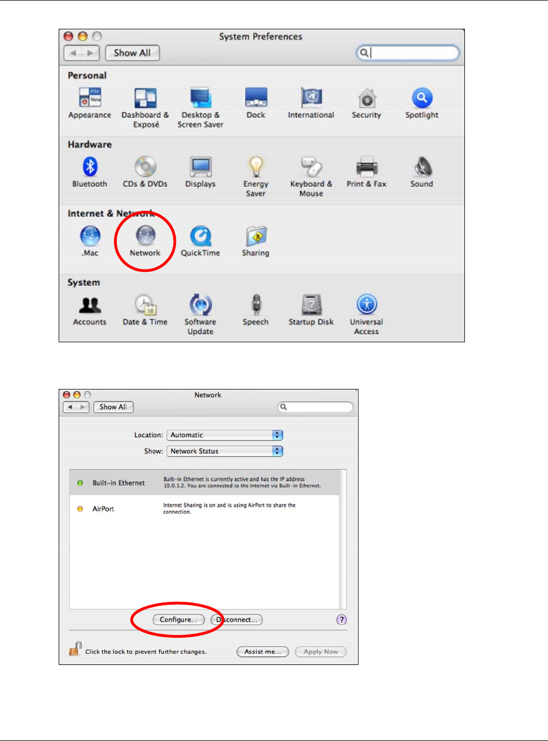Open Desktop & Screen Saver preferences
The image size is (548, 741).
click(200, 108)
